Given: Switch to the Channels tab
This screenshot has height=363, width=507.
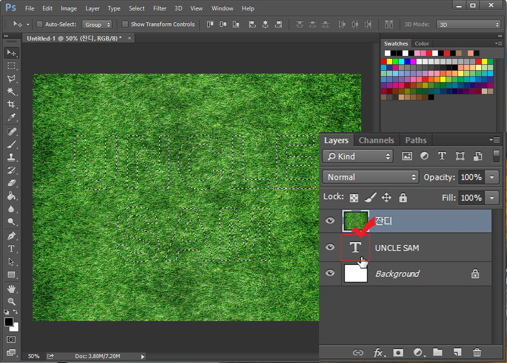Looking at the screenshot, I should (376, 140).
